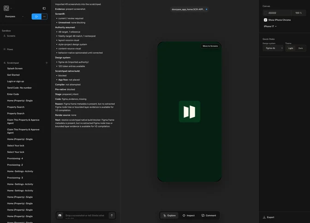Click the blue play run button
Screen dimensions: 310x223
[36, 17]
